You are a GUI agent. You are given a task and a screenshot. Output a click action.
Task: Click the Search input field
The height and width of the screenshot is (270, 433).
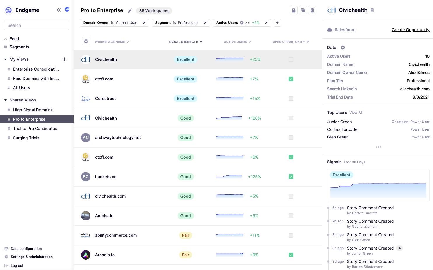click(x=36, y=25)
